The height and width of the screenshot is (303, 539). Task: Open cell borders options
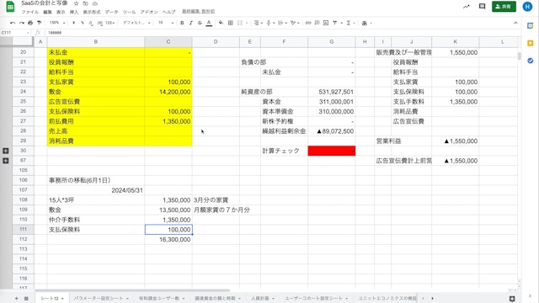coord(230,23)
